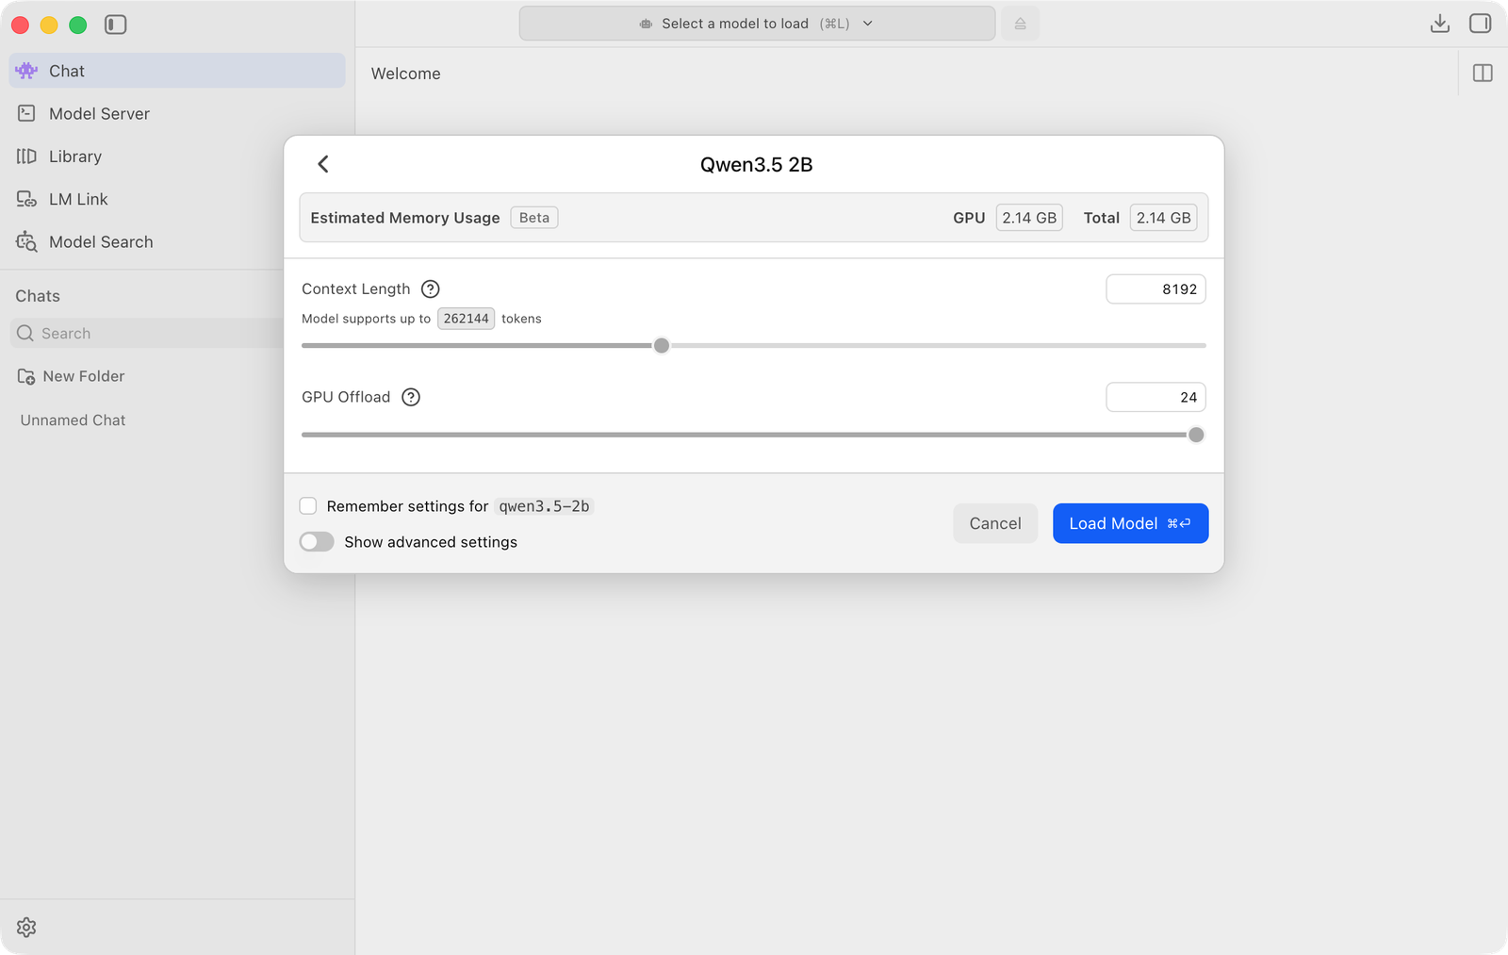Click the GPU Offload value field
1508x955 pixels.
click(1156, 397)
